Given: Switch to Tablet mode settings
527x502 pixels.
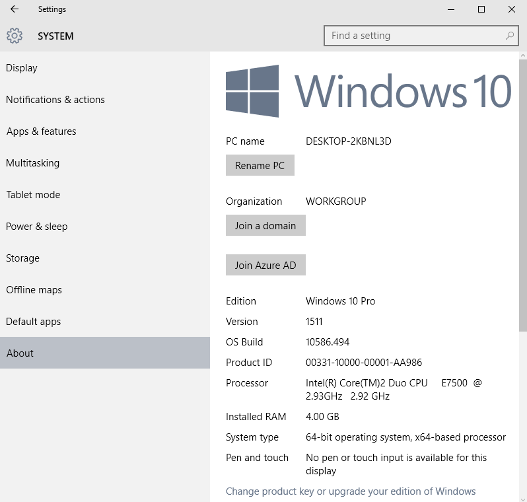Looking at the screenshot, I should click(x=33, y=195).
